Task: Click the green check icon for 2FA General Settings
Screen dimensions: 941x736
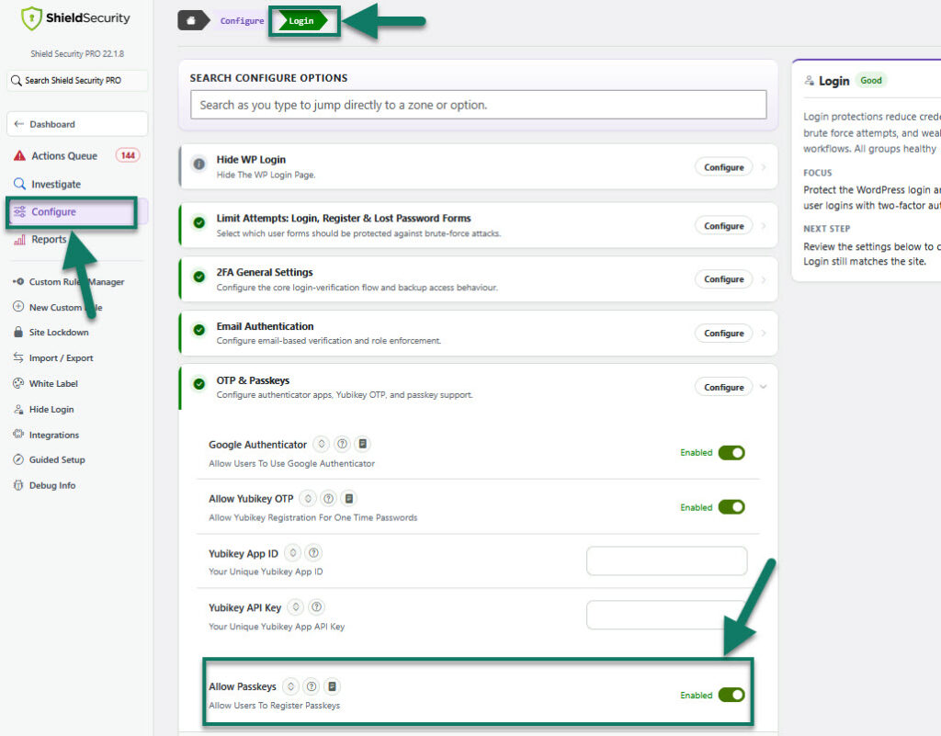Action: [x=198, y=277]
